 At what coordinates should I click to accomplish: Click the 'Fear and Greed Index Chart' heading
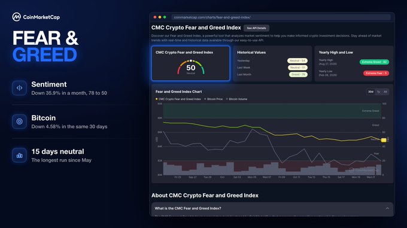[178, 92]
